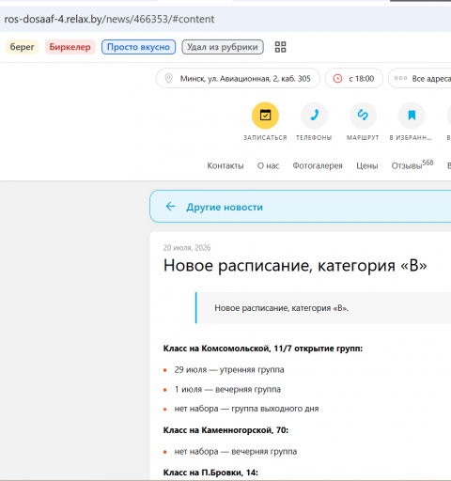Open the Цены tab
Image resolution: width=451 pixels, height=481 pixels.
(x=367, y=165)
